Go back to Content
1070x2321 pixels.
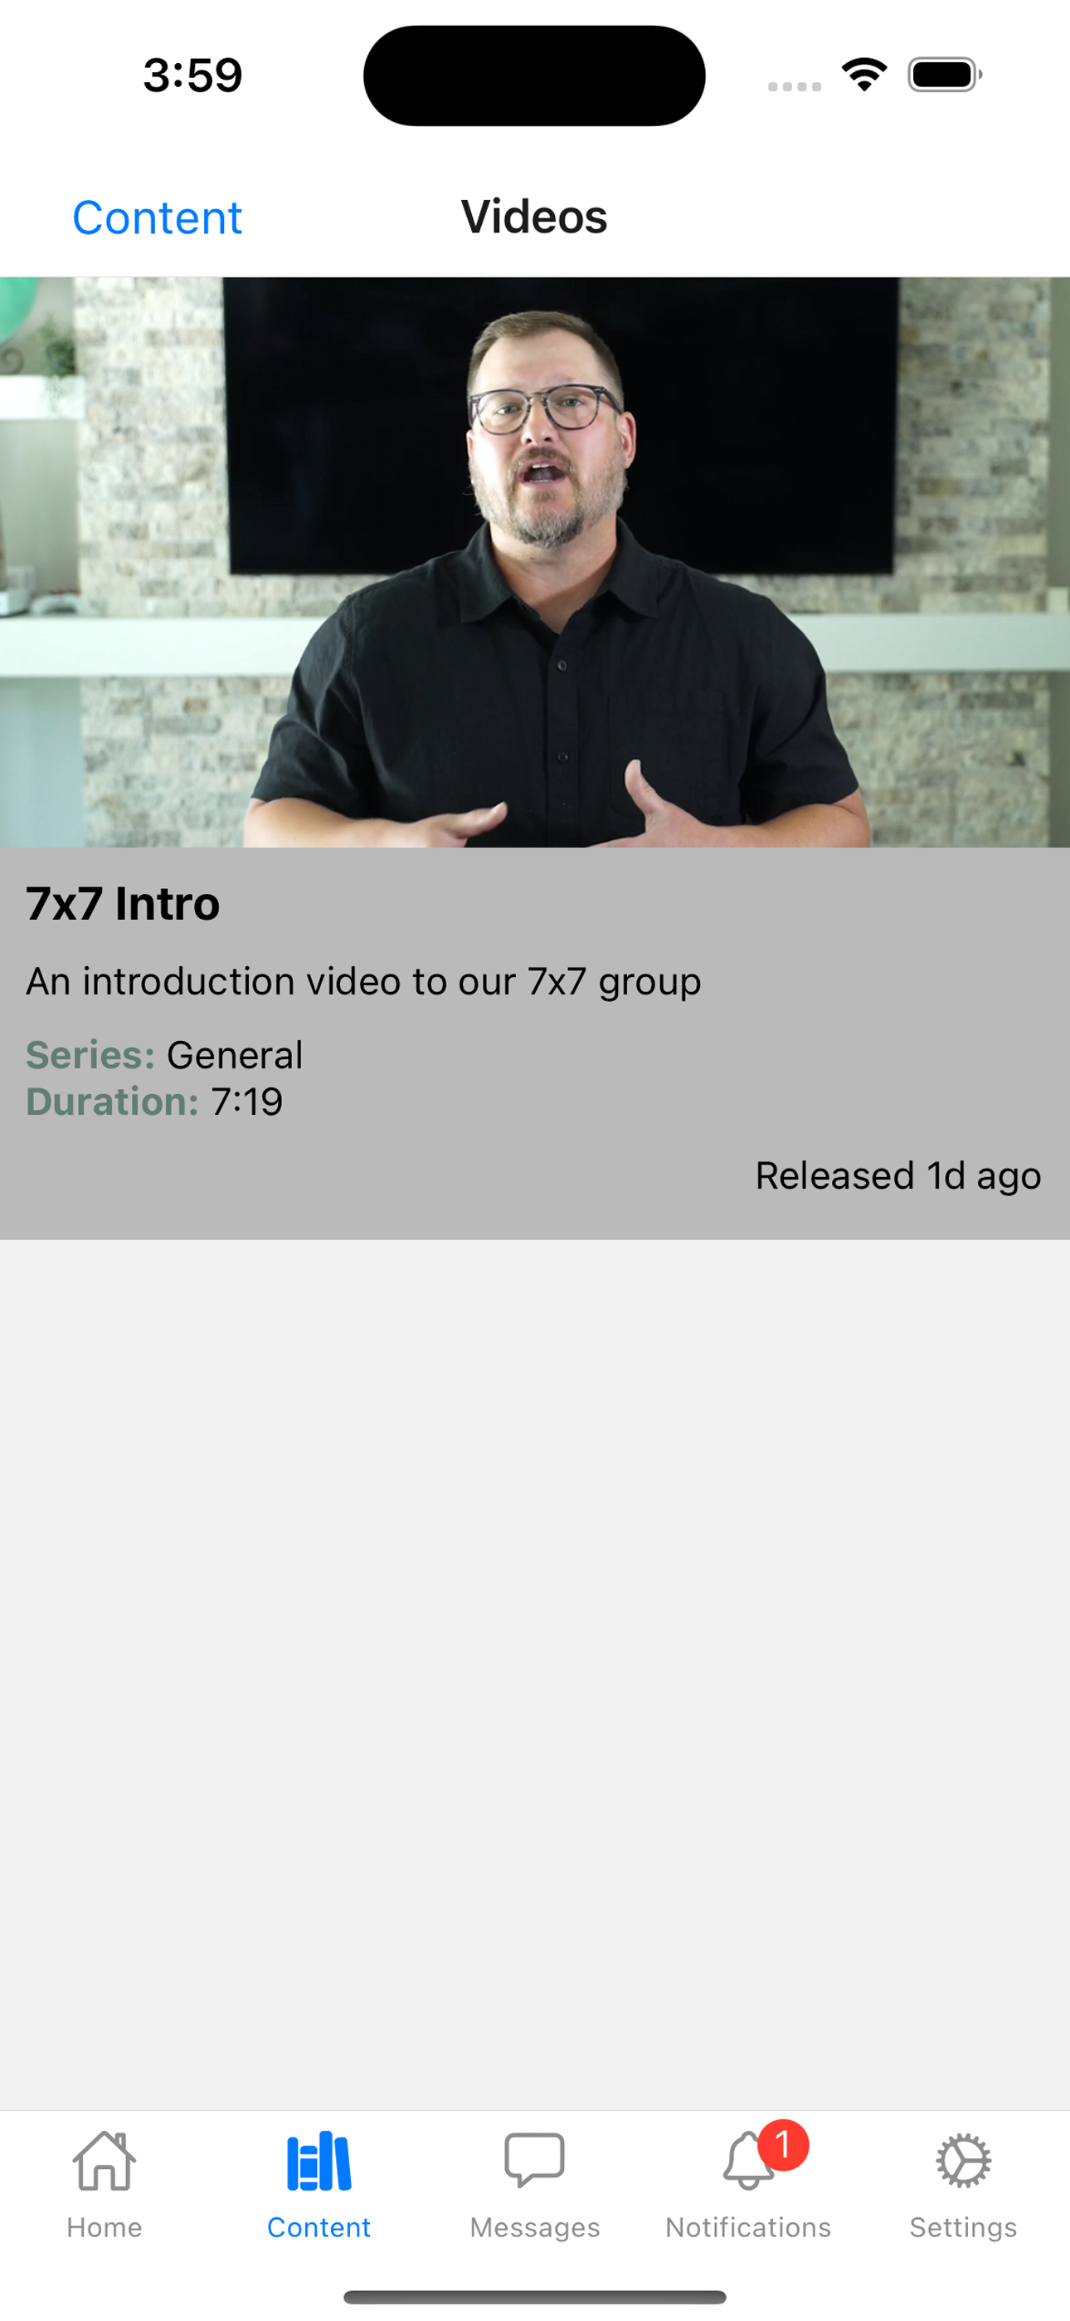[157, 217]
